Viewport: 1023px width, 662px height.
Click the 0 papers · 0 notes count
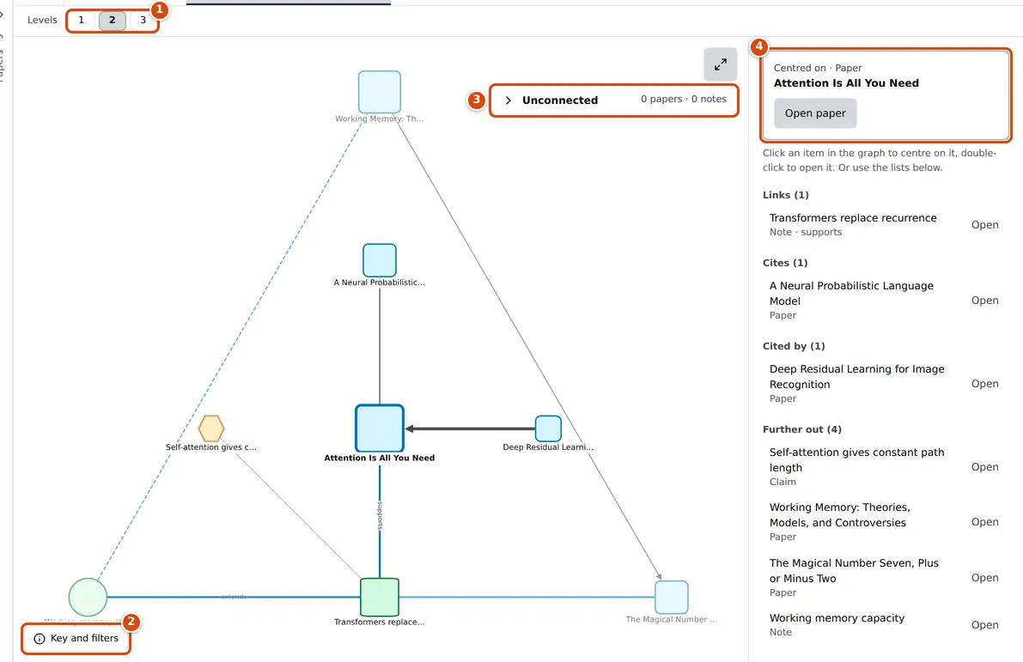[x=683, y=99]
